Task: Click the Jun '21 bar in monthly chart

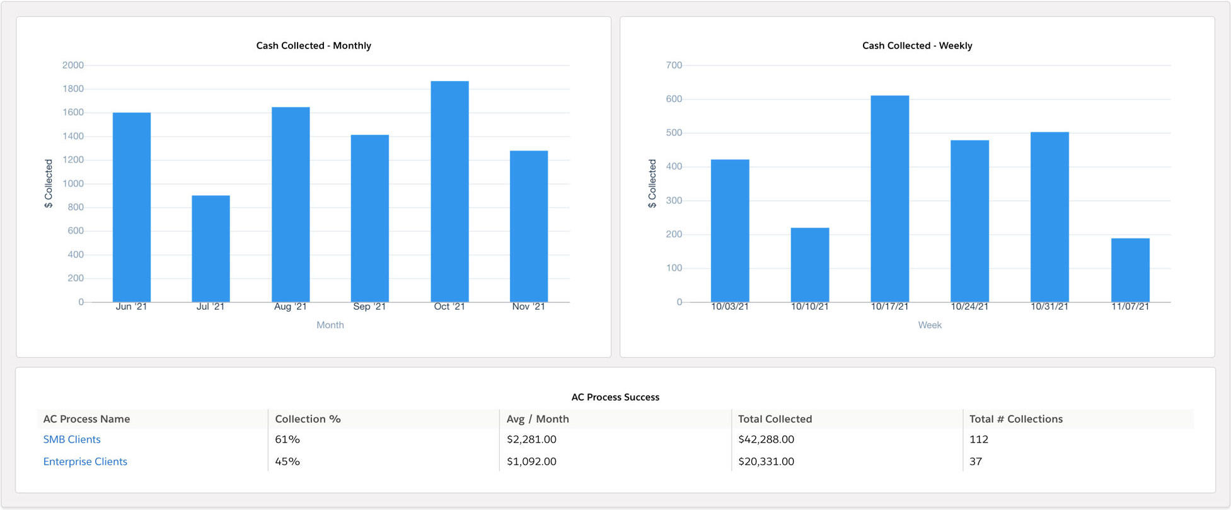Action: coord(132,207)
